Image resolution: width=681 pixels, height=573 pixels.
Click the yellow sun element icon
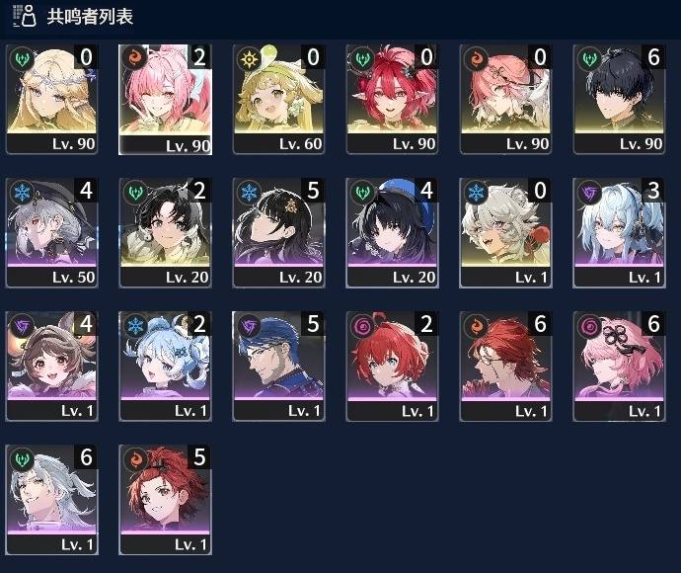click(250, 58)
